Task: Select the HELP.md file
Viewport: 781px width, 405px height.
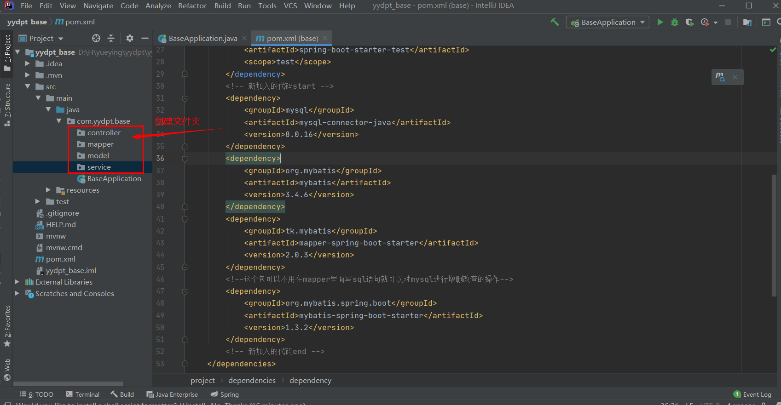Action: point(56,224)
